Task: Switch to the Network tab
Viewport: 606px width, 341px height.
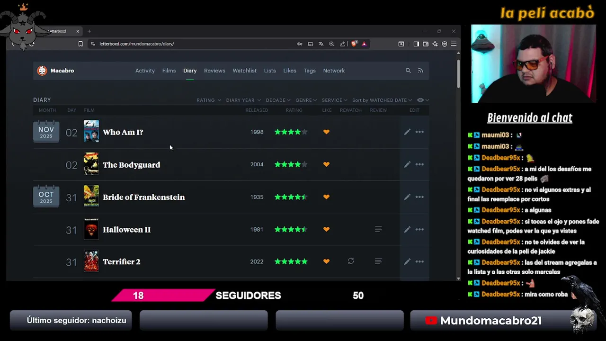Action: coord(334,71)
